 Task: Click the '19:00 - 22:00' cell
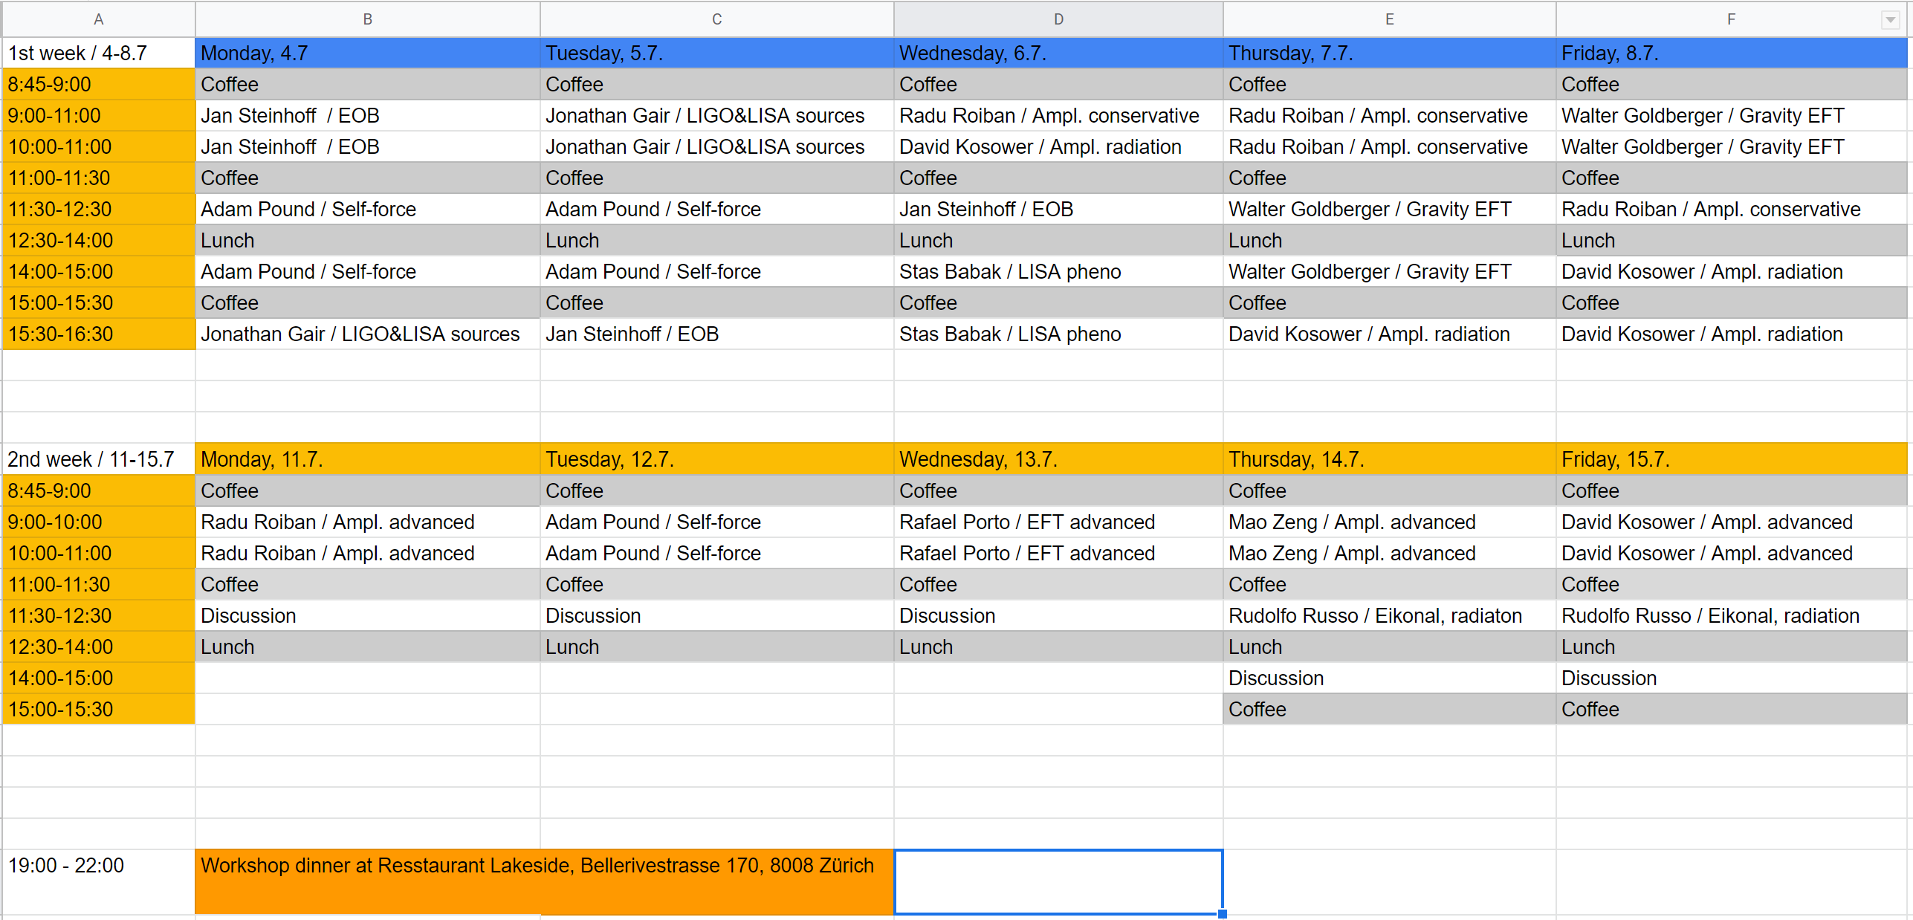pos(98,882)
